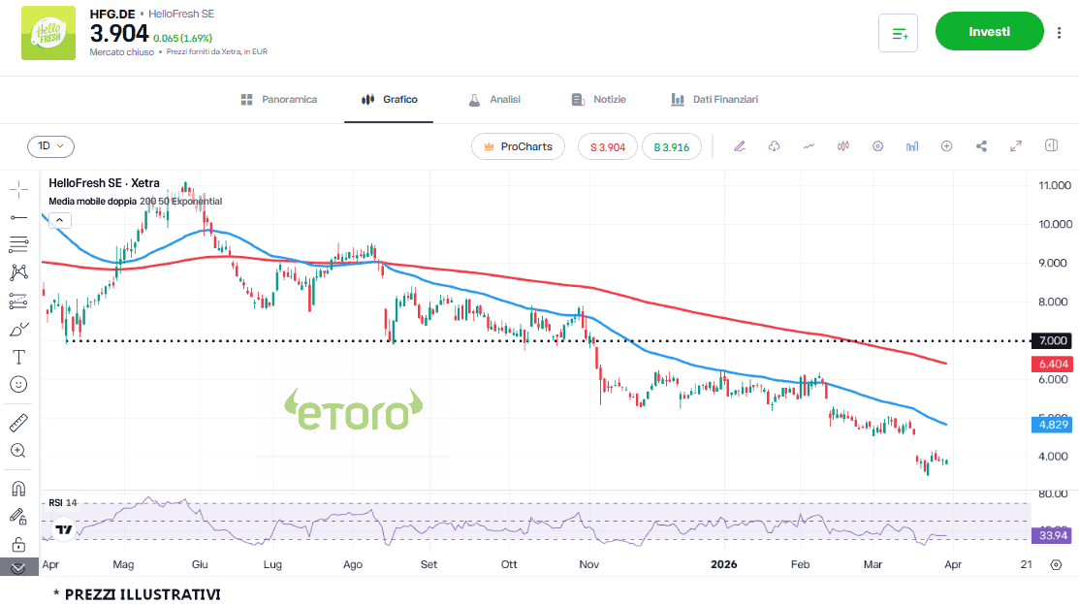
Task: Select the crosshair cursor tool
Action: point(18,190)
